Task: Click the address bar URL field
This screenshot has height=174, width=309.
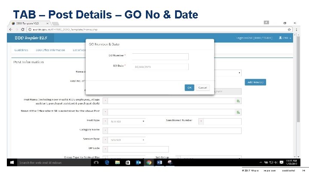Action: point(160,30)
